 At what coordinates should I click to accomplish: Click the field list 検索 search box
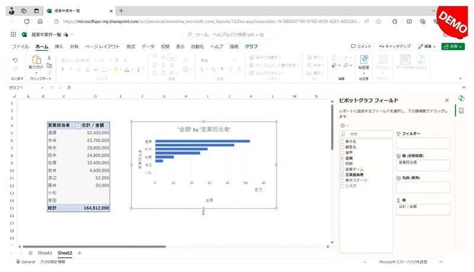pos(366,134)
